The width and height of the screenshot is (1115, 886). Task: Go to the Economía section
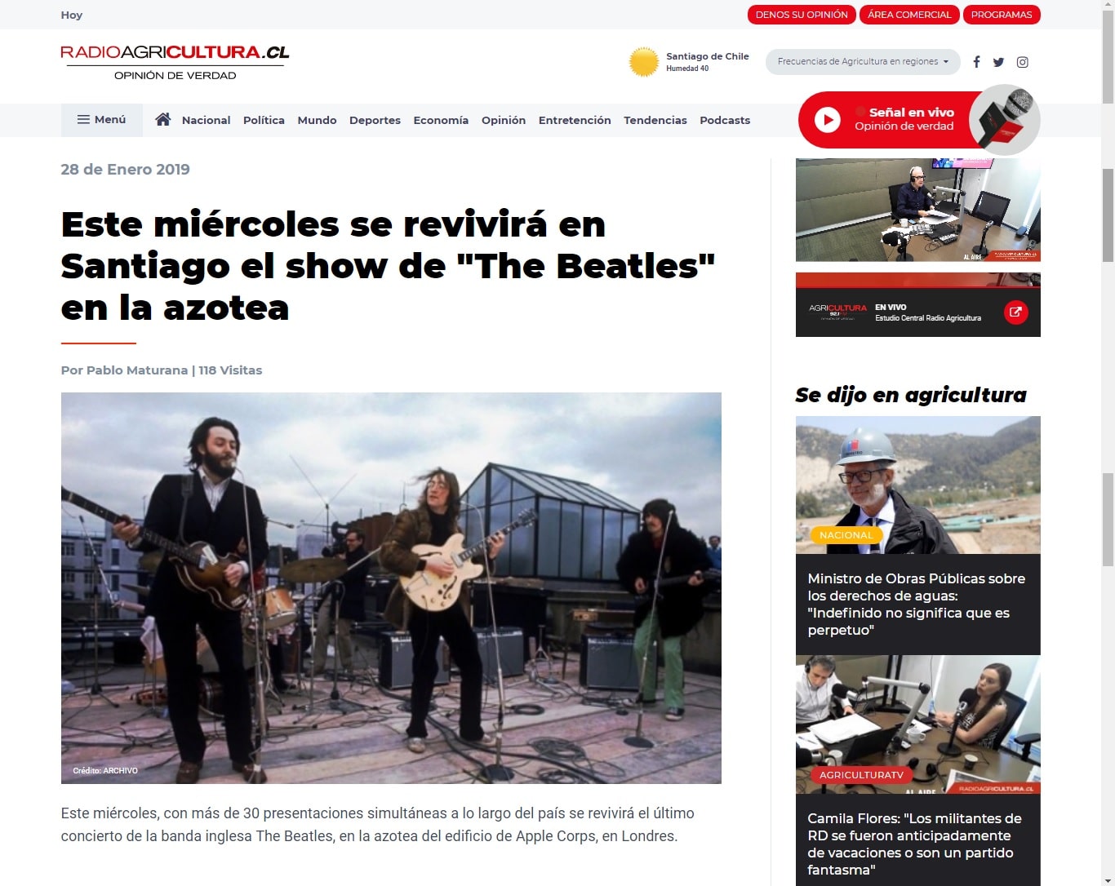441,120
